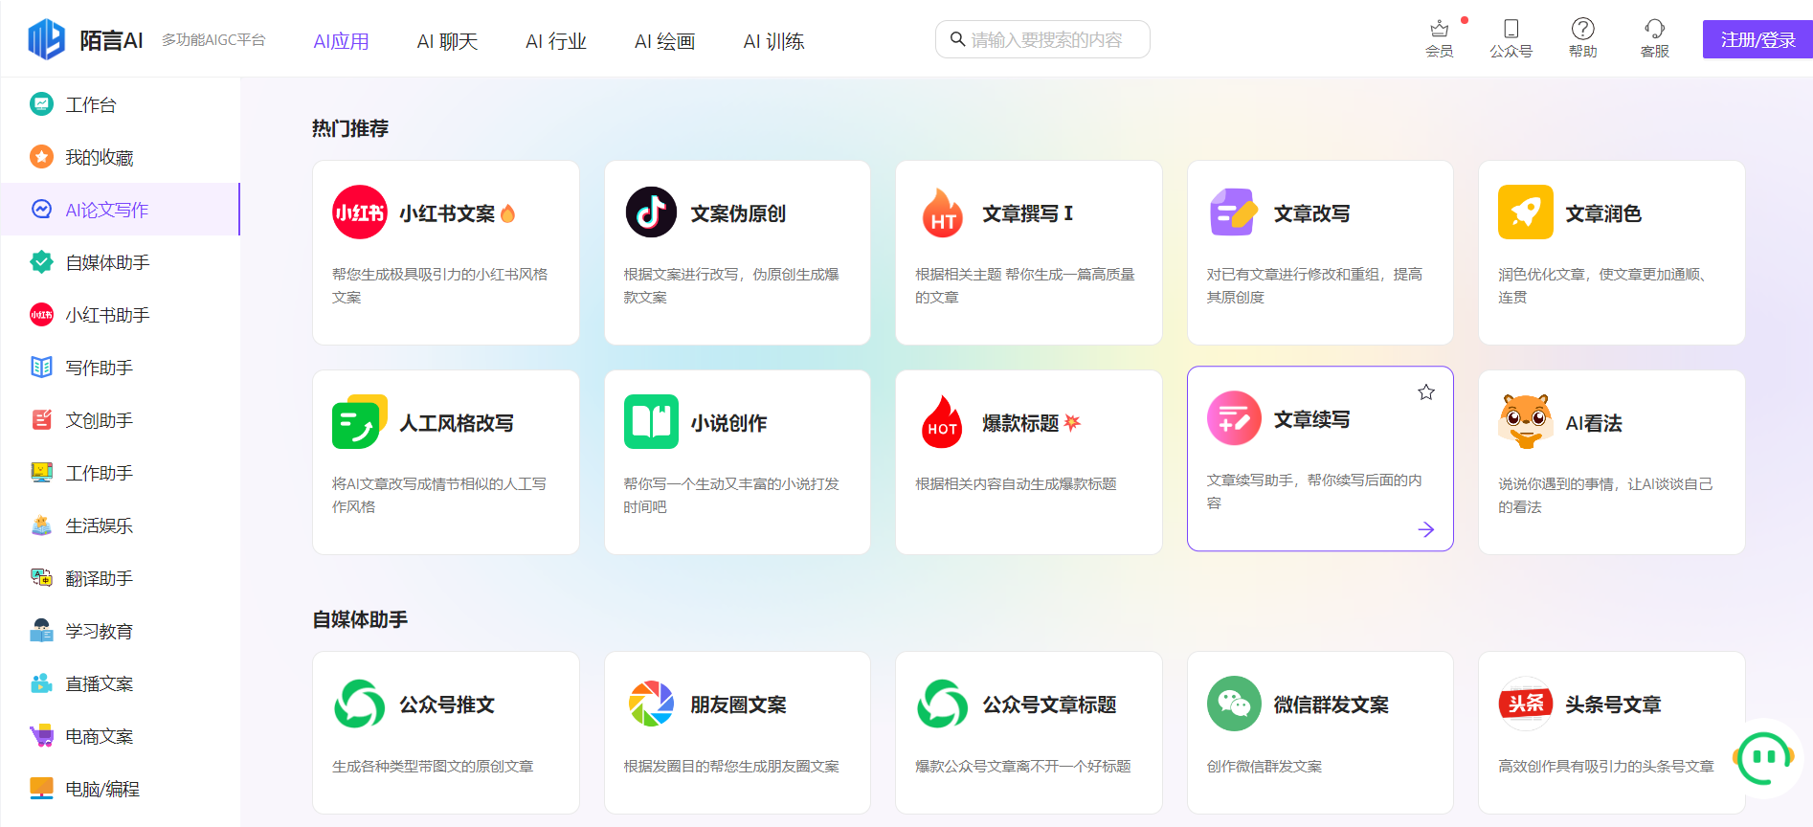Open the 文章润色 card title

click(x=1603, y=213)
